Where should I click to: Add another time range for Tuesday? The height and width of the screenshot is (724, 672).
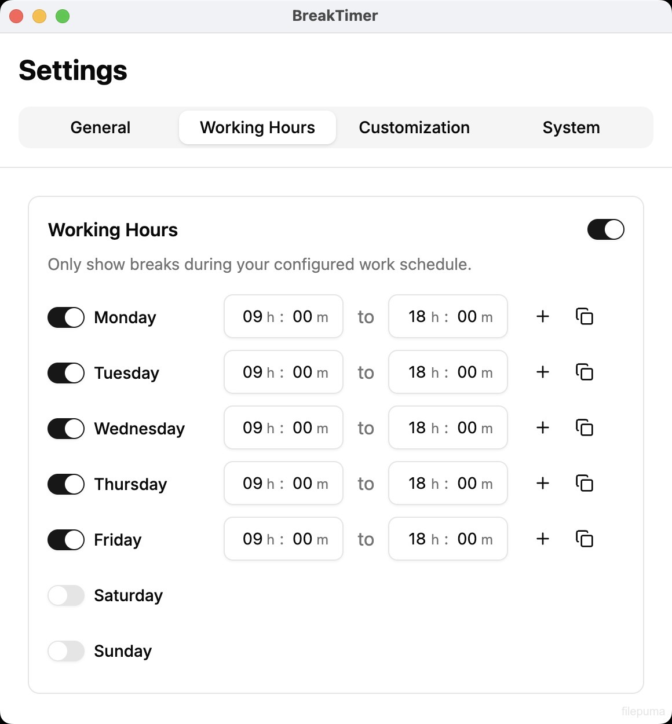click(x=543, y=372)
